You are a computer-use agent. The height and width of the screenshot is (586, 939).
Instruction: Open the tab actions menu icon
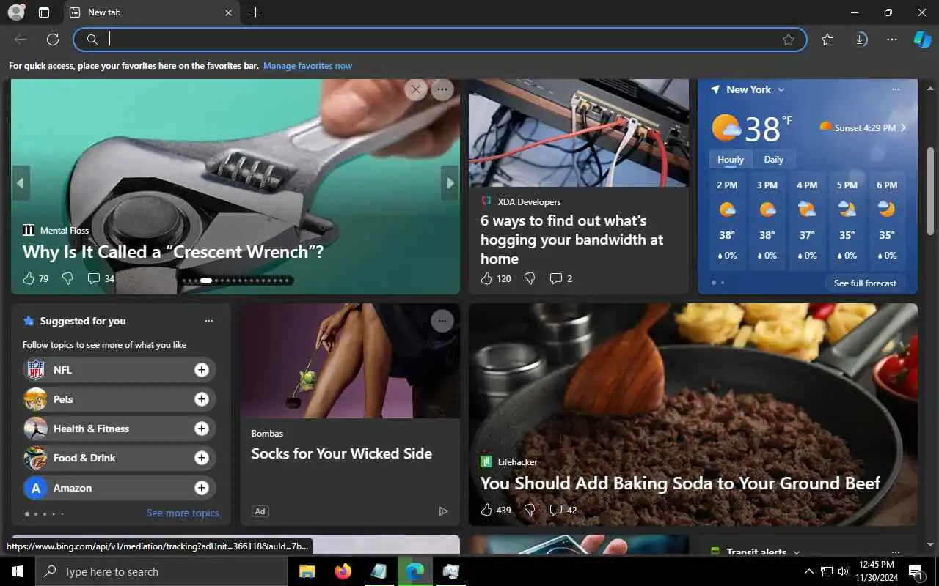44,12
